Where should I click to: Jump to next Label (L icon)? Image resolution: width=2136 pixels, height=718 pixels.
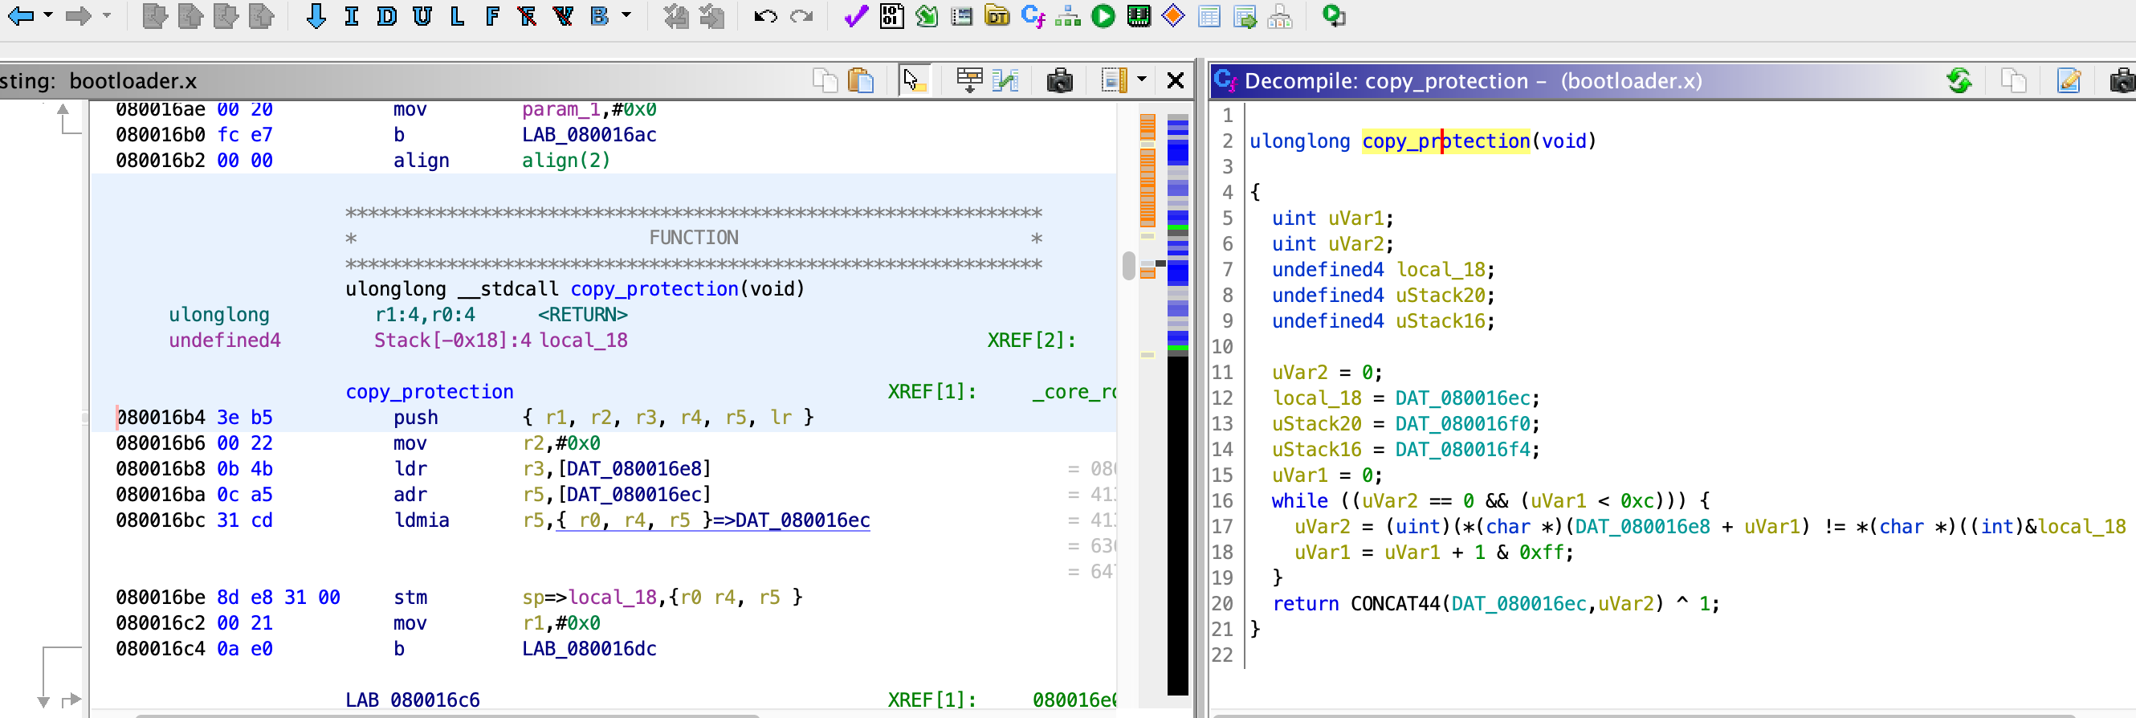tap(457, 16)
